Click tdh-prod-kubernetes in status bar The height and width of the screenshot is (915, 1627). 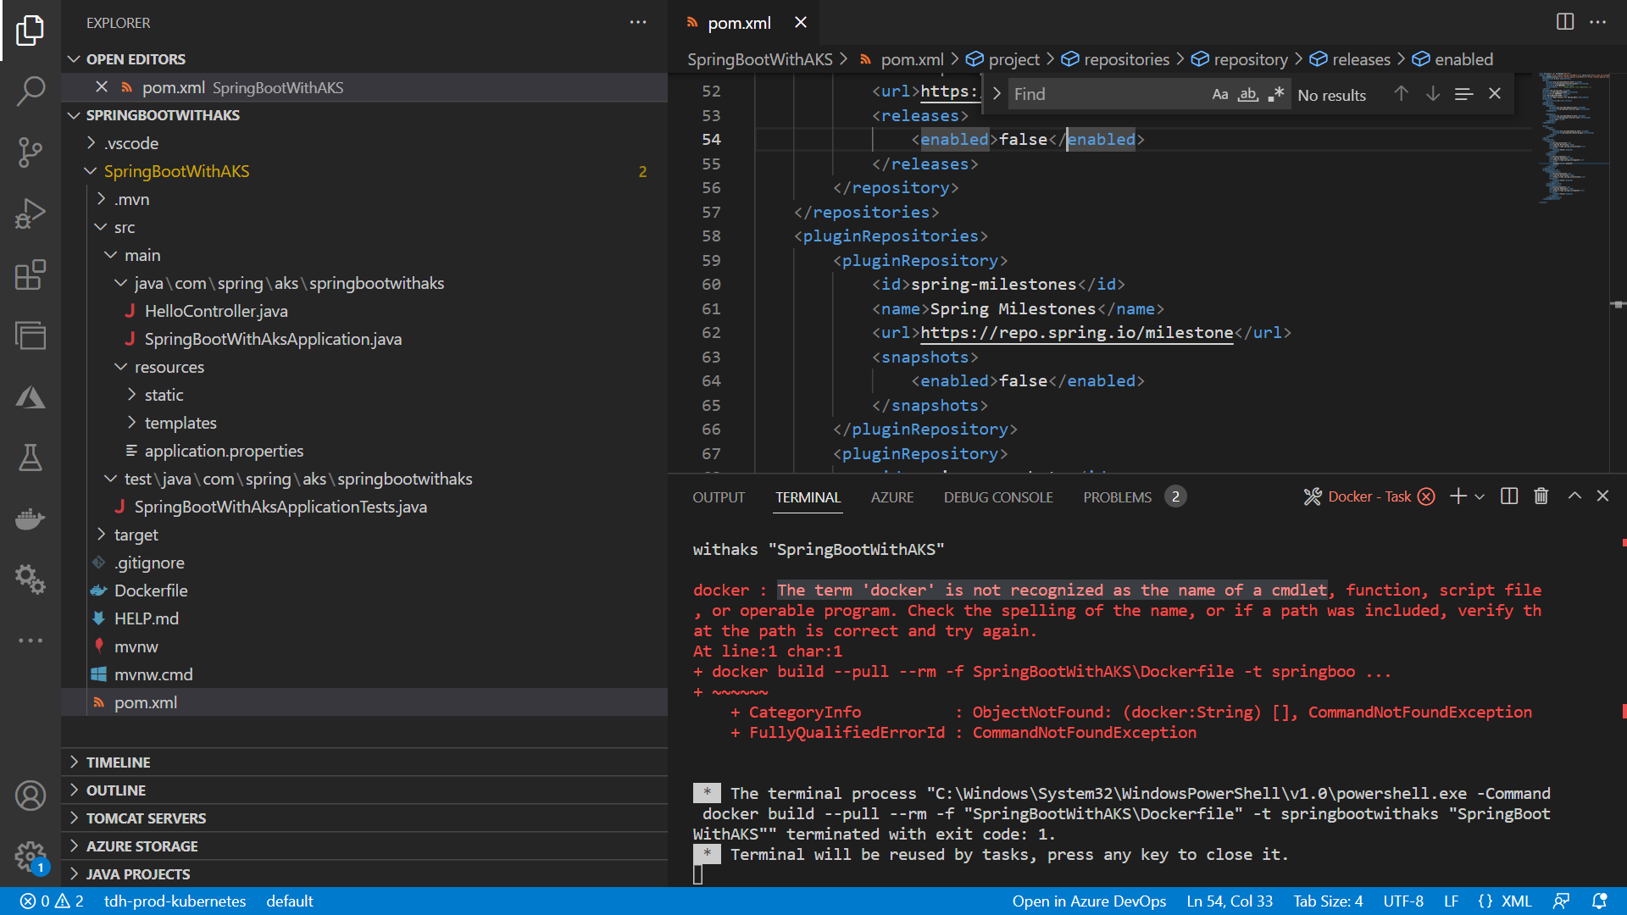(175, 901)
